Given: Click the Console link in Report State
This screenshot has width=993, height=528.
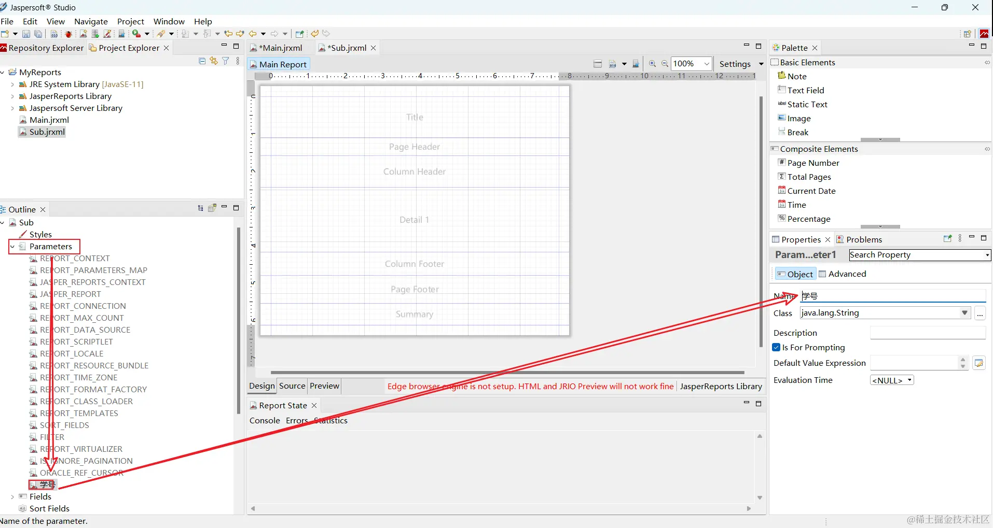Looking at the screenshot, I should pyautogui.click(x=265, y=421).
